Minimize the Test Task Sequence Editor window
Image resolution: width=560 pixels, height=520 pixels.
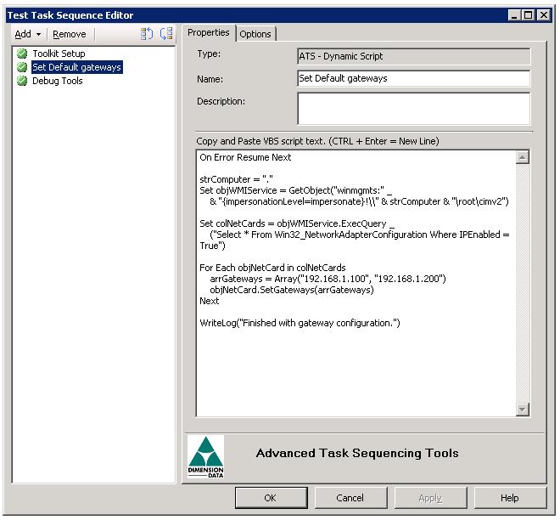click(x=514, y=15)
